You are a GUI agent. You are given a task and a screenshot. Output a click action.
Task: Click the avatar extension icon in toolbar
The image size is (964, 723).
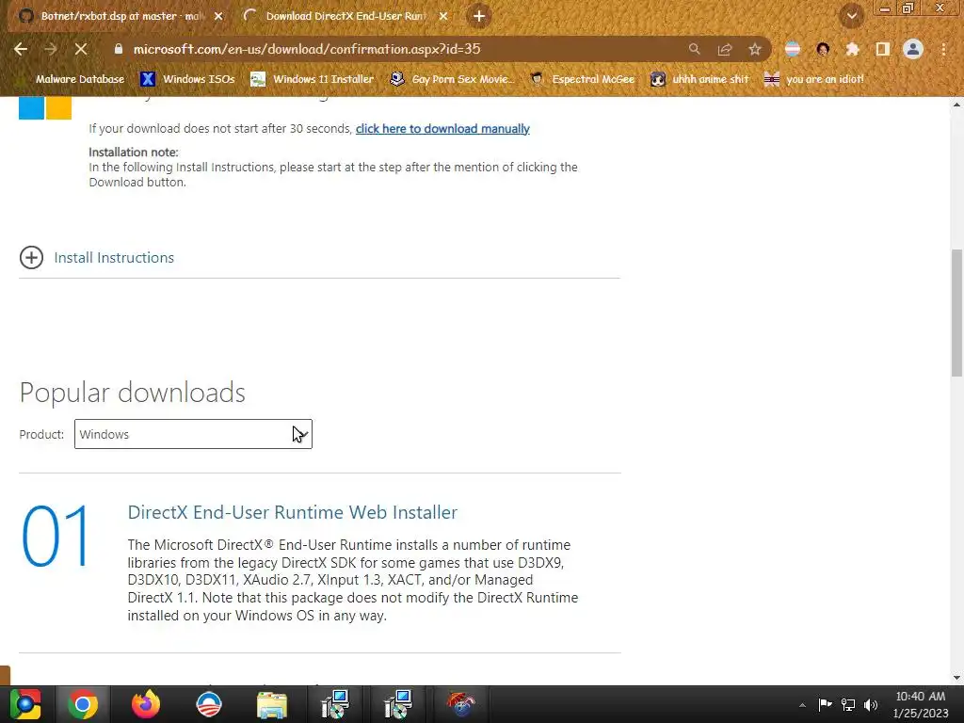point(823,49)
